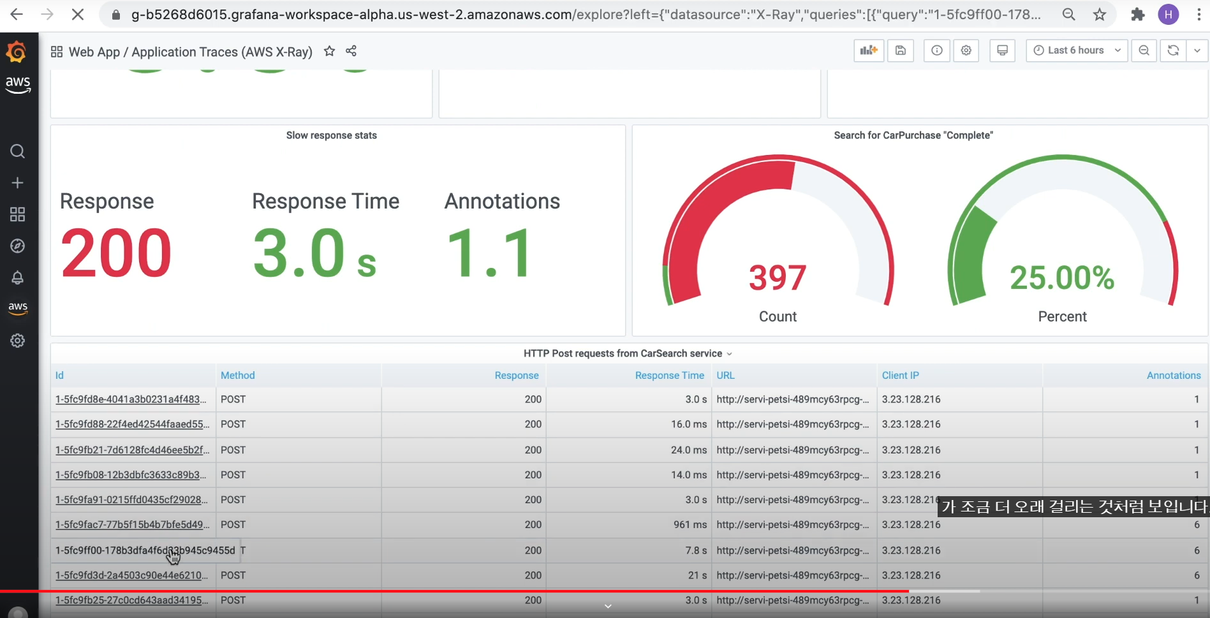This screenshot has width=1210, height=618.
Task: Refresh the dashboard
Action: point(1173,50)
